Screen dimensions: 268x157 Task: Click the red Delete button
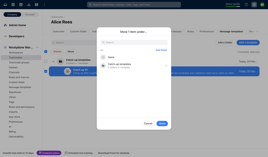[x=57, y=51]
